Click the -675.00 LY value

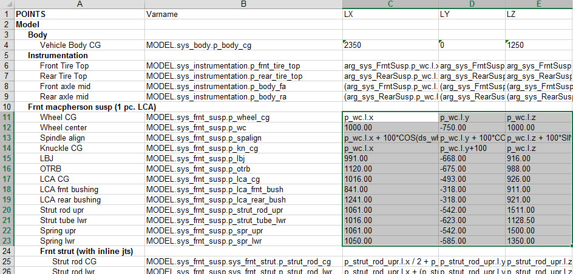pos(472,169)
